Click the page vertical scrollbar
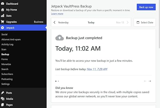 [x=159, y=24]
